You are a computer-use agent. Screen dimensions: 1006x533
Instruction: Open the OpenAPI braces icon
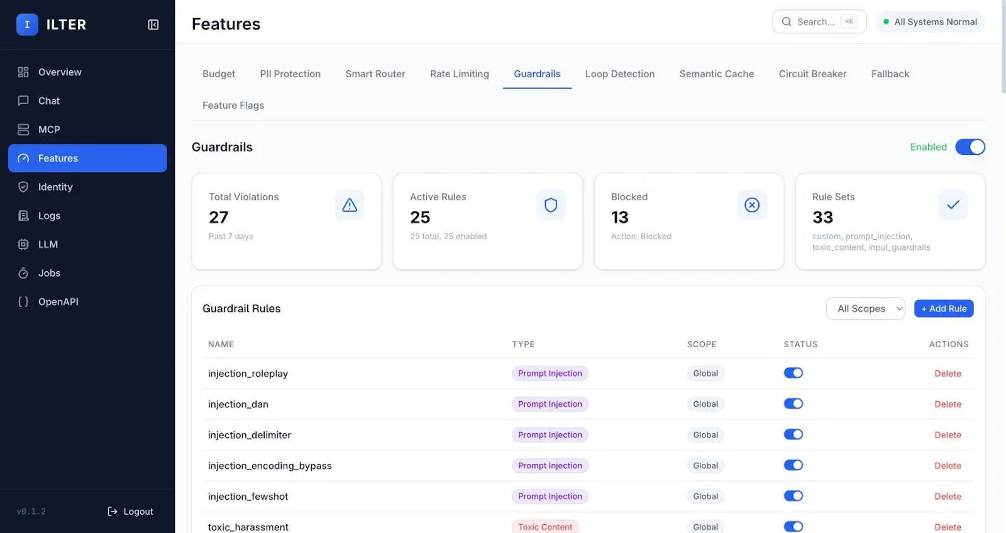[23, 302]
